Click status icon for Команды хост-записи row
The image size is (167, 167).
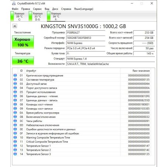(15, 109)
